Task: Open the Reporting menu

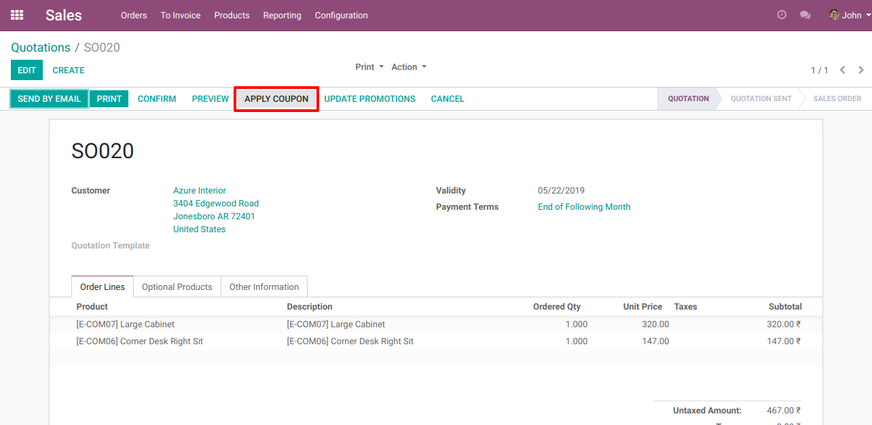Action: point(282,15)
